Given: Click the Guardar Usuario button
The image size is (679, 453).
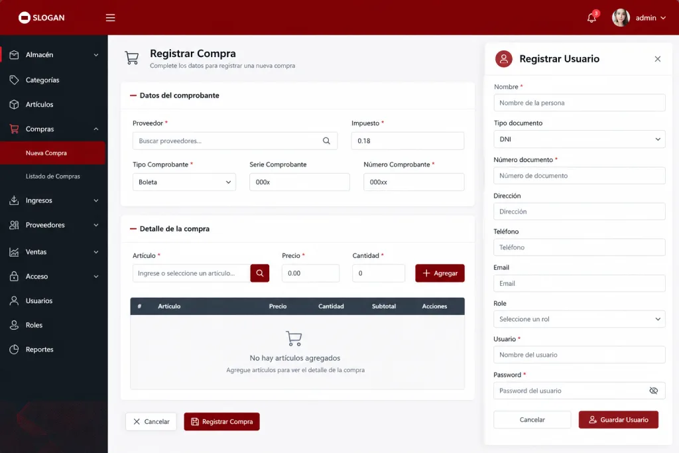Looking at the screenshot, I should point(619,420).
